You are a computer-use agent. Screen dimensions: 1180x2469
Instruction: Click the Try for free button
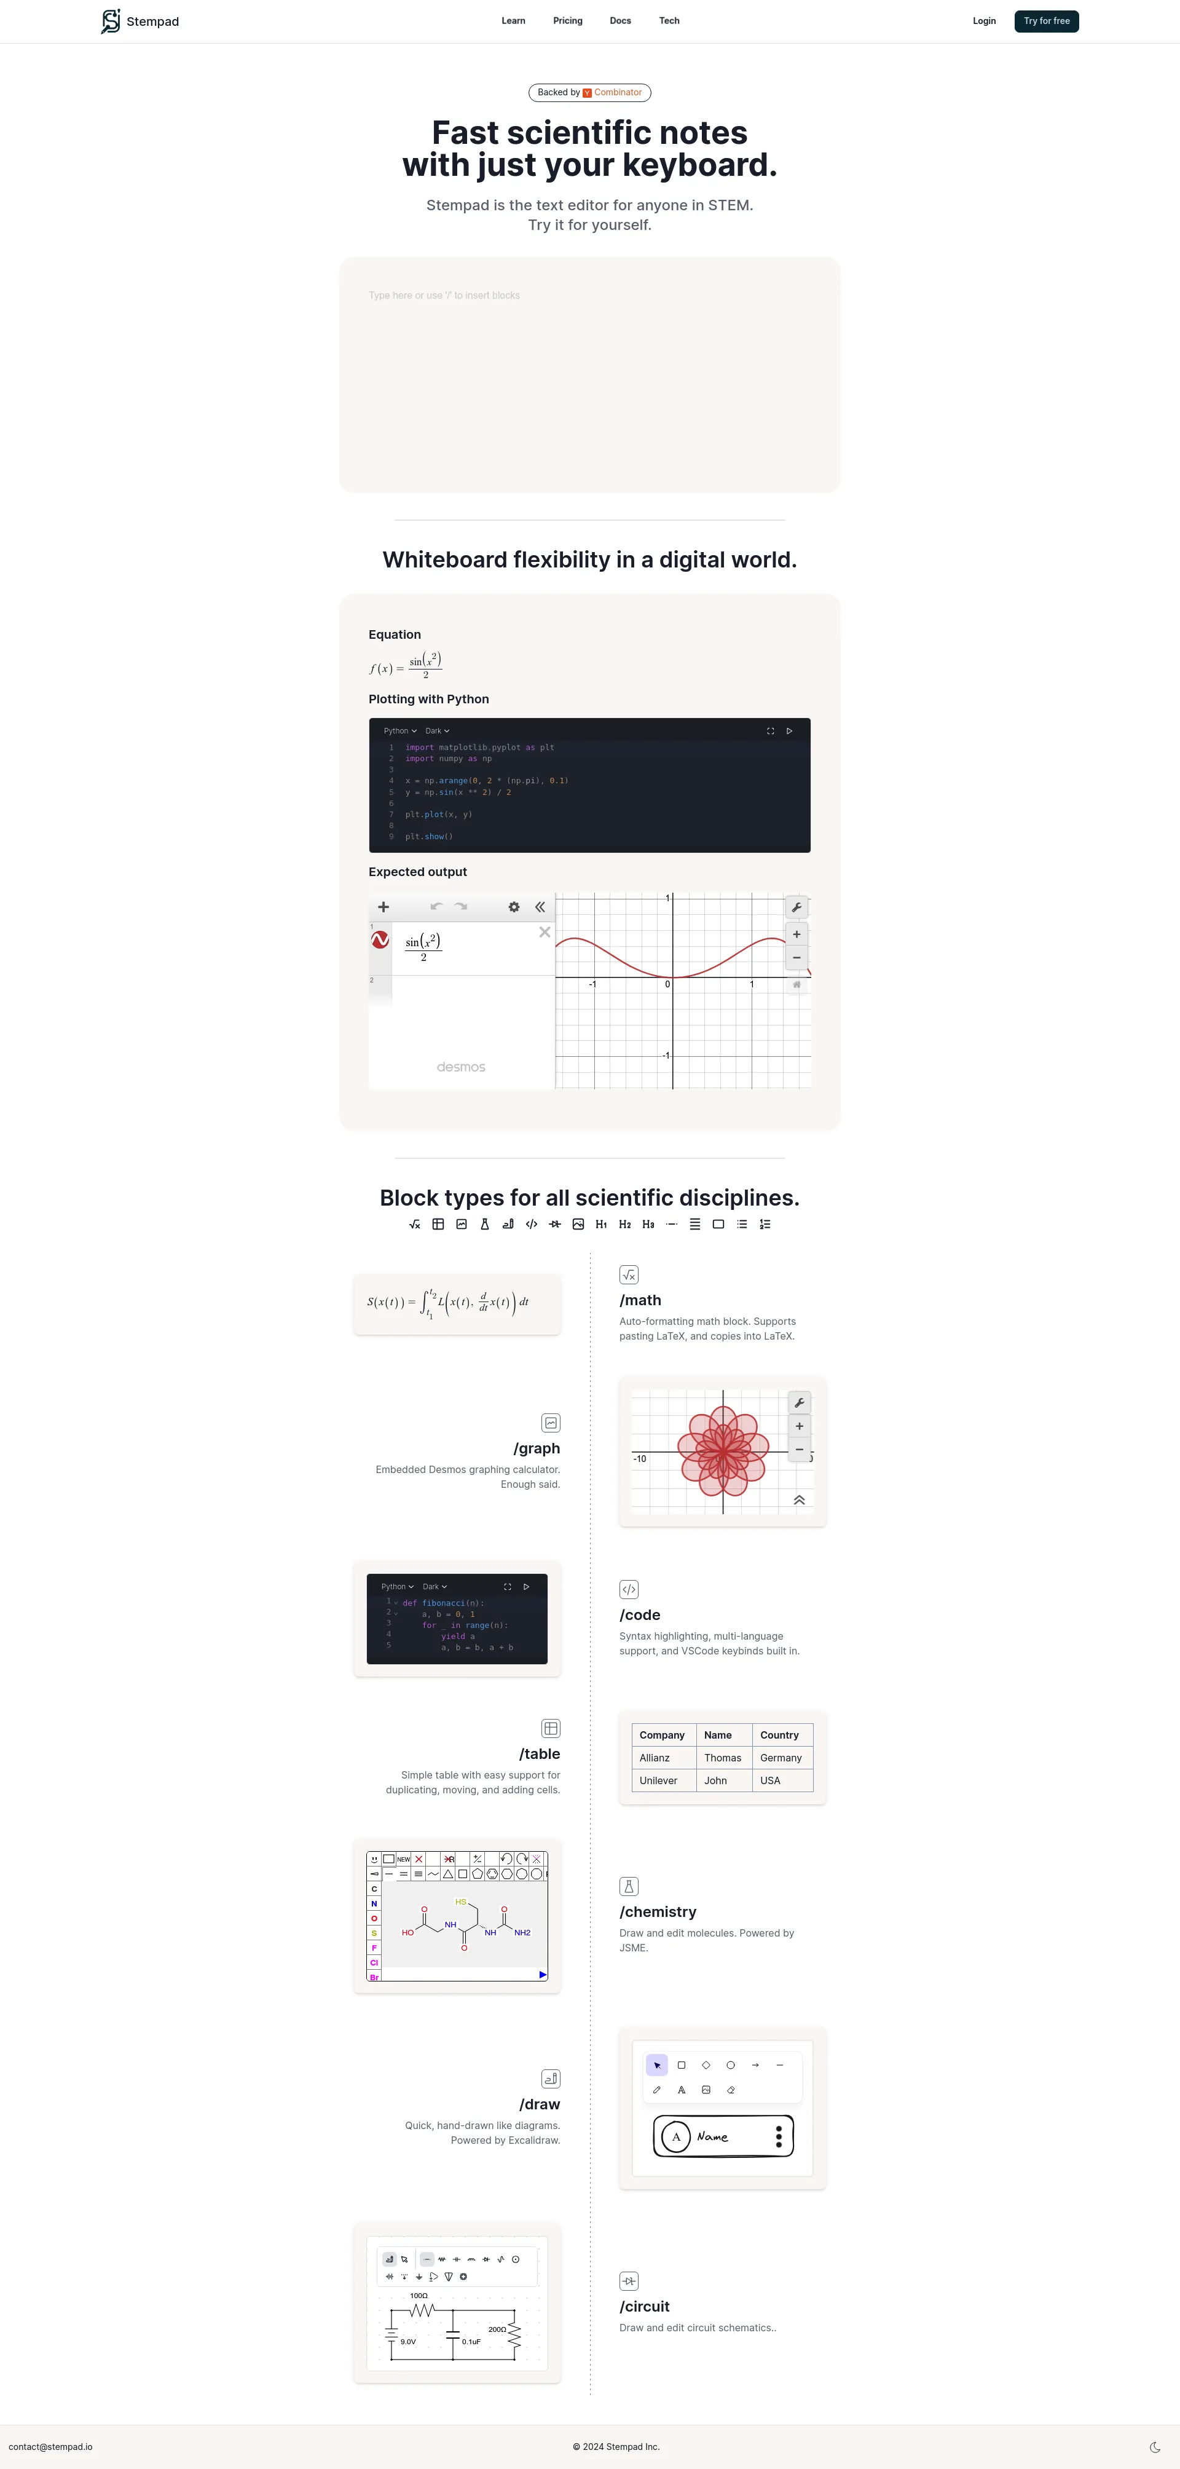tap(1046, 19)
